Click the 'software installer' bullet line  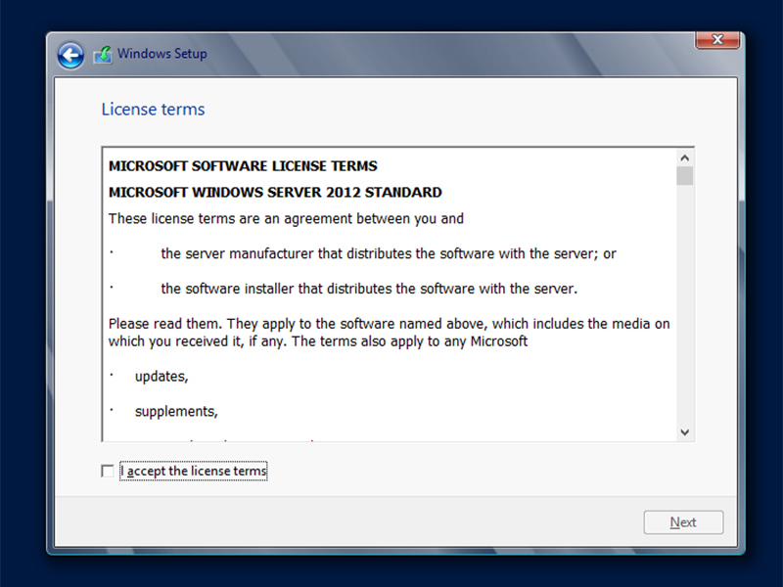click(x=369, y=289)
